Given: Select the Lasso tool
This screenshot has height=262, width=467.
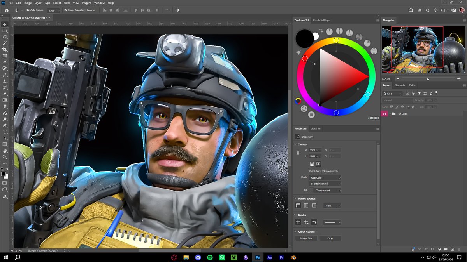Looking at the screenshot, I should click(5, 37).
